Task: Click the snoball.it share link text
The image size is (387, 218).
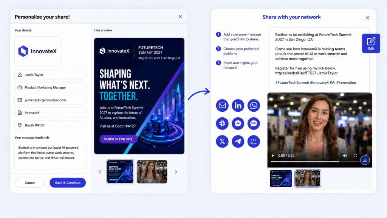Action: [x=306, y=73]
